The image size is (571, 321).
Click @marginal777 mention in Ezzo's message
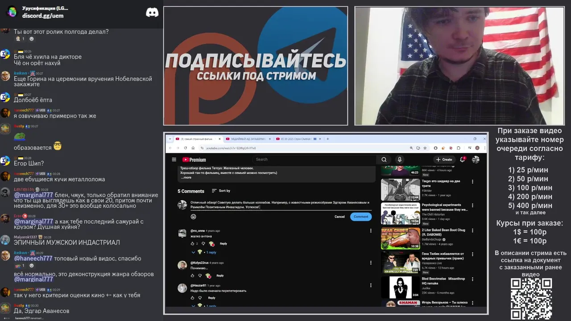pyautogui.click(x=33, y=221)
